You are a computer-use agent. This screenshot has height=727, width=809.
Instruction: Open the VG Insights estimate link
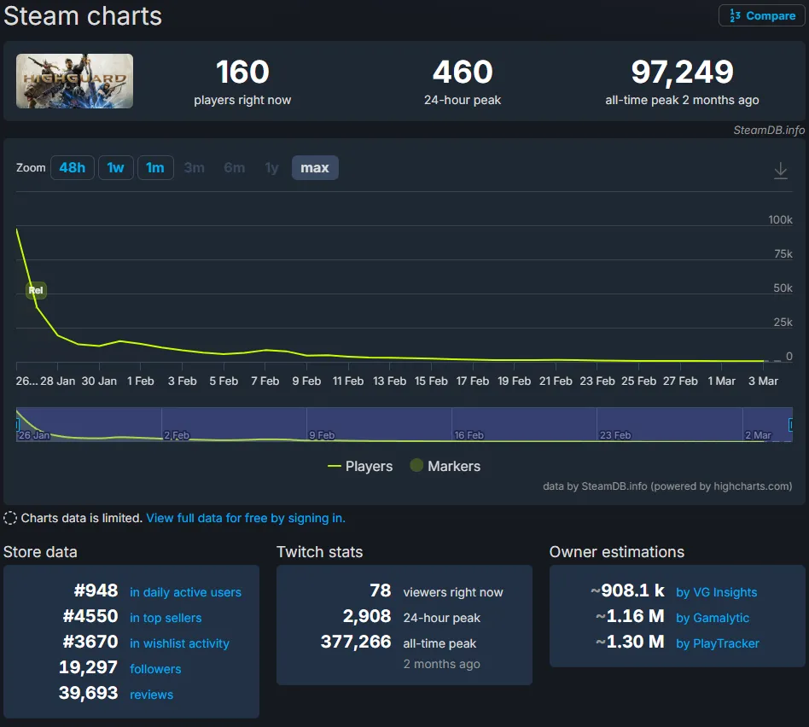tap(716, 592)
